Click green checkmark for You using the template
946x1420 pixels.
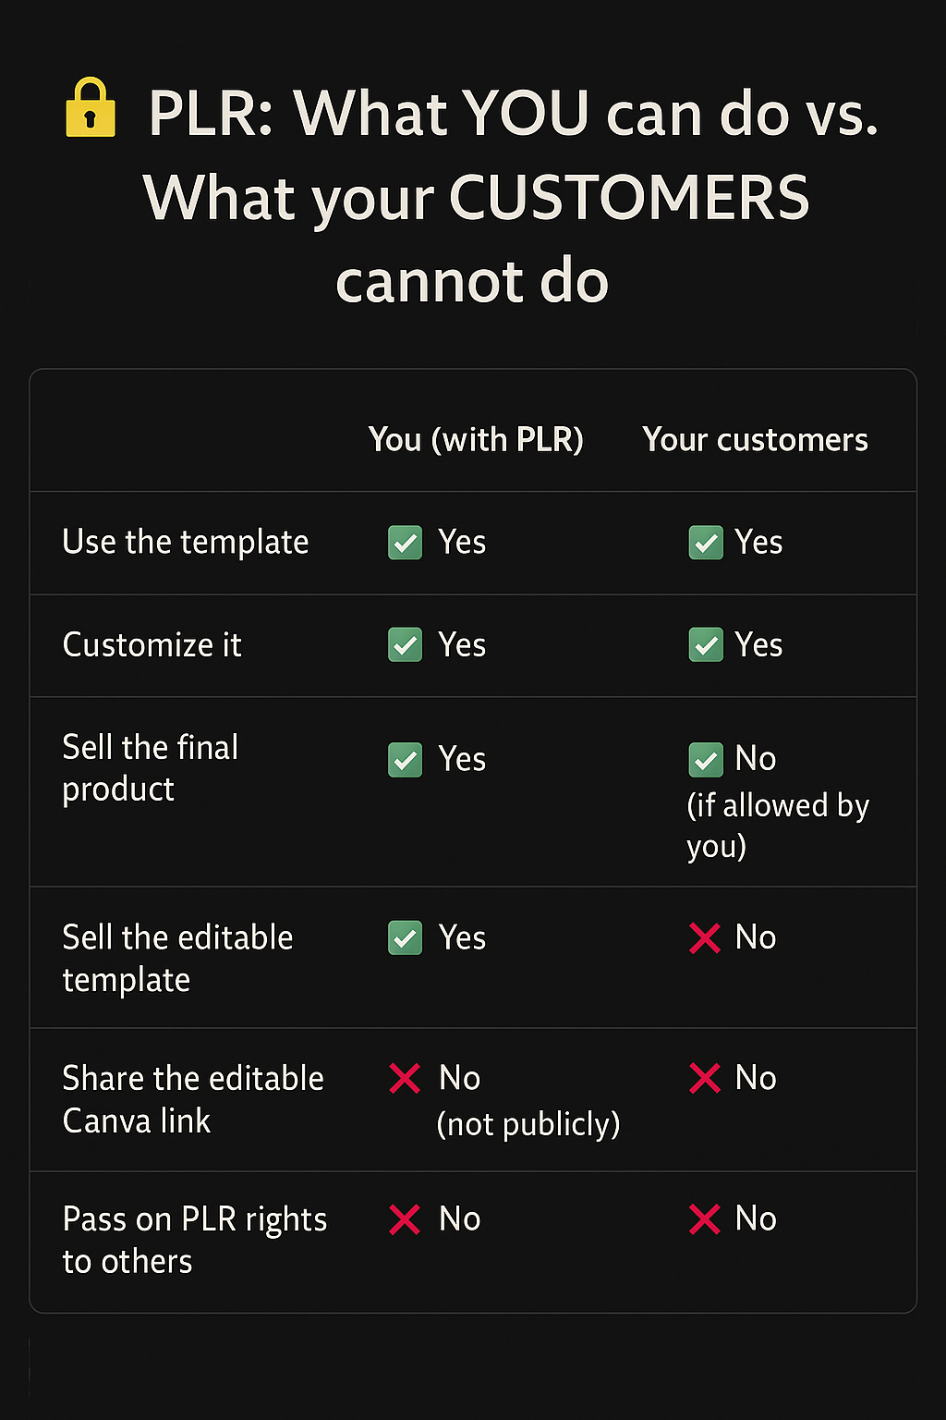[405, 543]
